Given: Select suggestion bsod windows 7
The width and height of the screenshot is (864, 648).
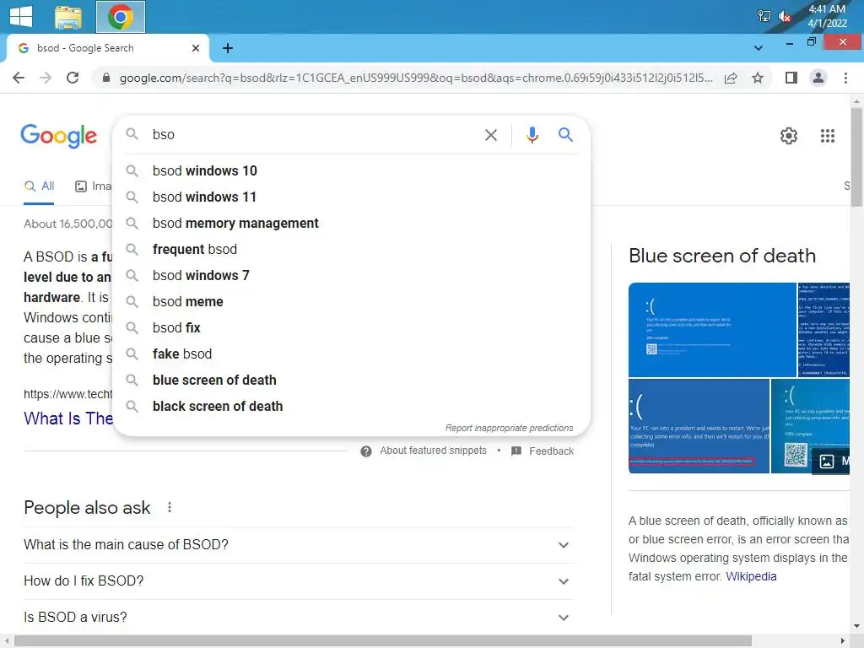Looking at the screenshot, I should coord(352,276).
